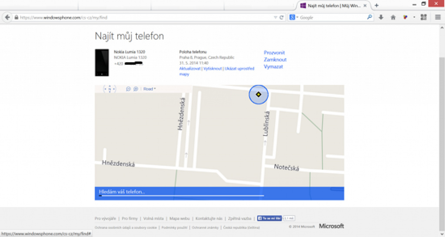The height and width of the screenshot is (237, 445).
Task: Open the cookie privacy policy footer link
Action: click(126, 227)
